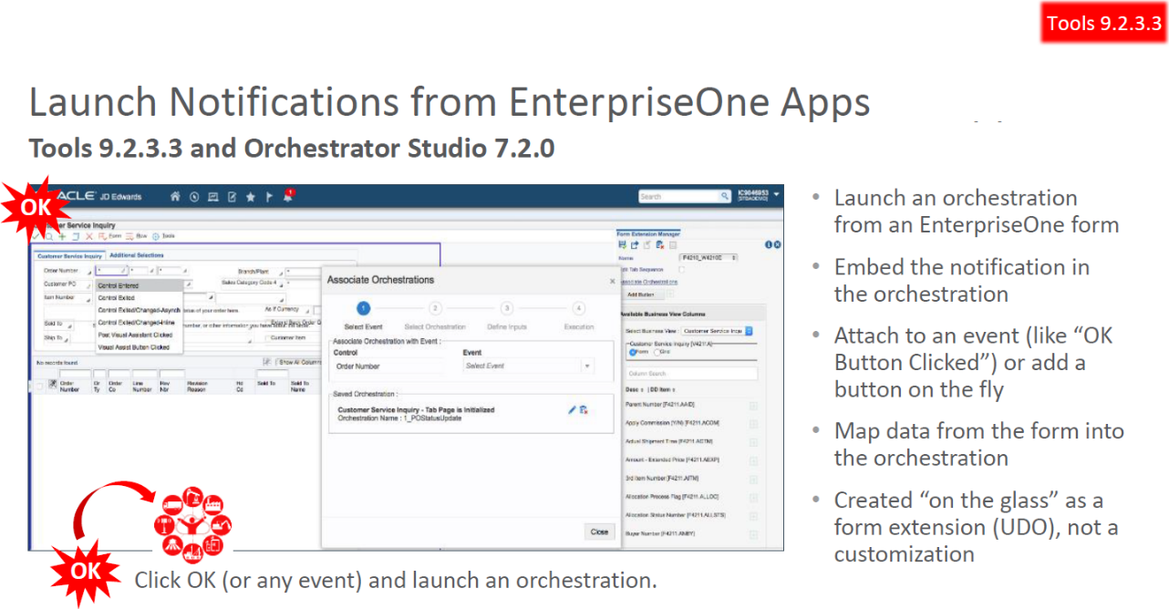Open the user account dropdown arrow in header
The height and width of the screenshot is (609, 1169).
click(776, 195)
